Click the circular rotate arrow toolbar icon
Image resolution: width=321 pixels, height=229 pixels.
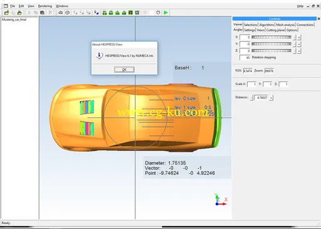[x=158, y=13]
